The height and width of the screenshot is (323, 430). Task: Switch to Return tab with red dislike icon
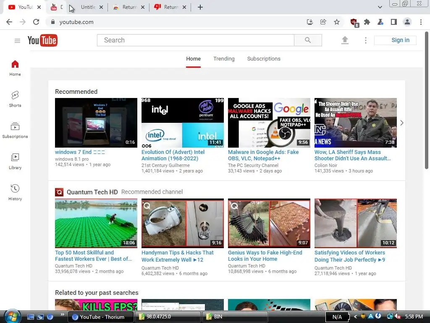point(170,7)
